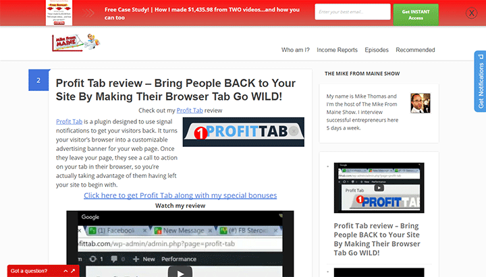Click Mike Thomas profile photo
486x277 pixels.
coord(421,103)
